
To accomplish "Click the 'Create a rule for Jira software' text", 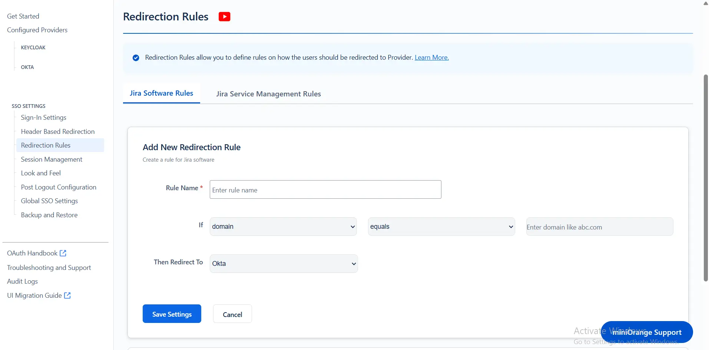I will (x=178, y=160).
